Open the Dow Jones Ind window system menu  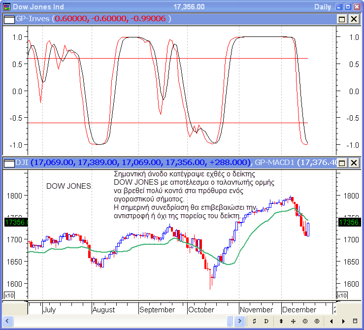pos(6,6)
